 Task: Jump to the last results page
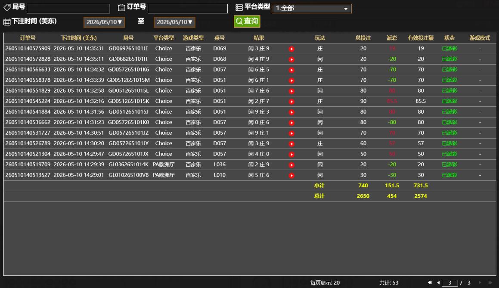tap(490, 282)
